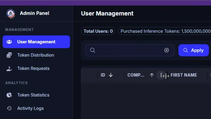Open COMP... column options menu
Screen dimensions: 211x119
(x=161, y=75)
